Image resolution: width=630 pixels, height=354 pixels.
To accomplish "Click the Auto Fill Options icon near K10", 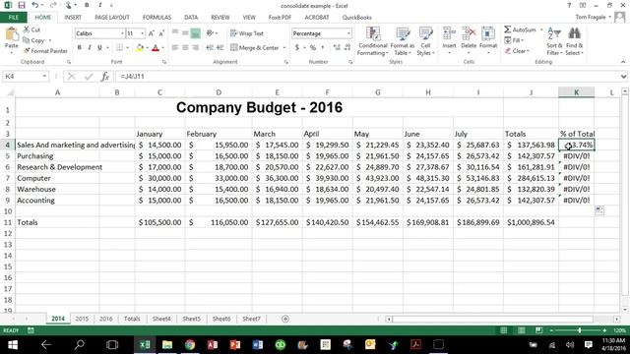I will (x=599, y=210).
